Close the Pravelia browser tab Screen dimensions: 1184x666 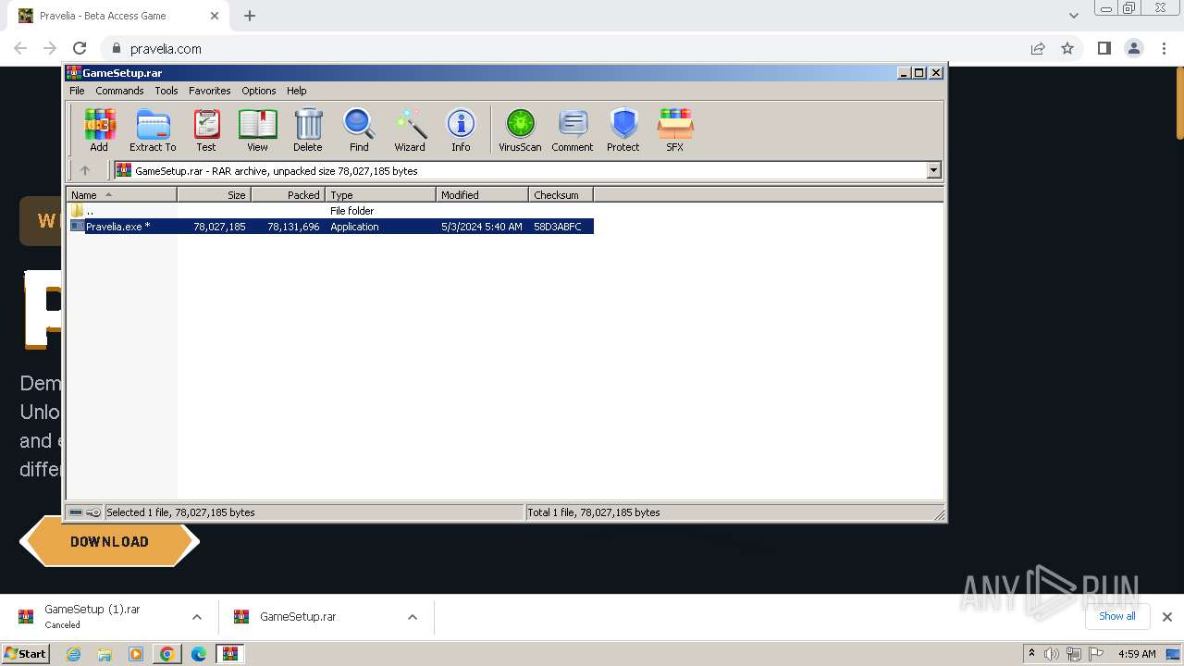(215, 16)
